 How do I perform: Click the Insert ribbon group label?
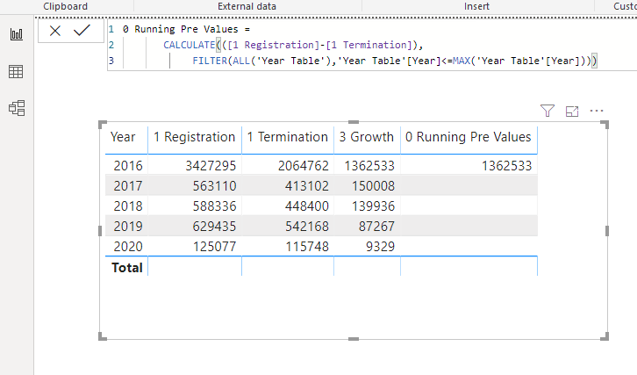[x=477, y=6]
